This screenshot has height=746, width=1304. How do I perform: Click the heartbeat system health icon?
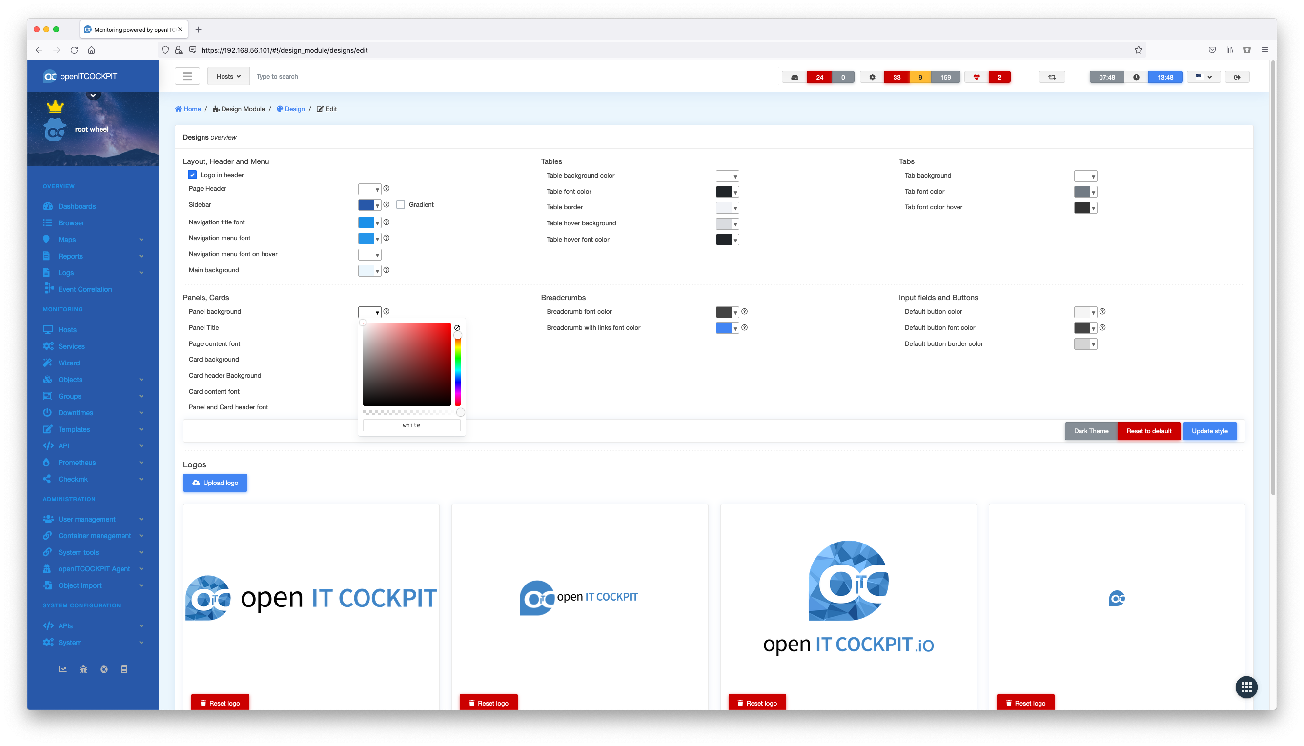(976, 77)
